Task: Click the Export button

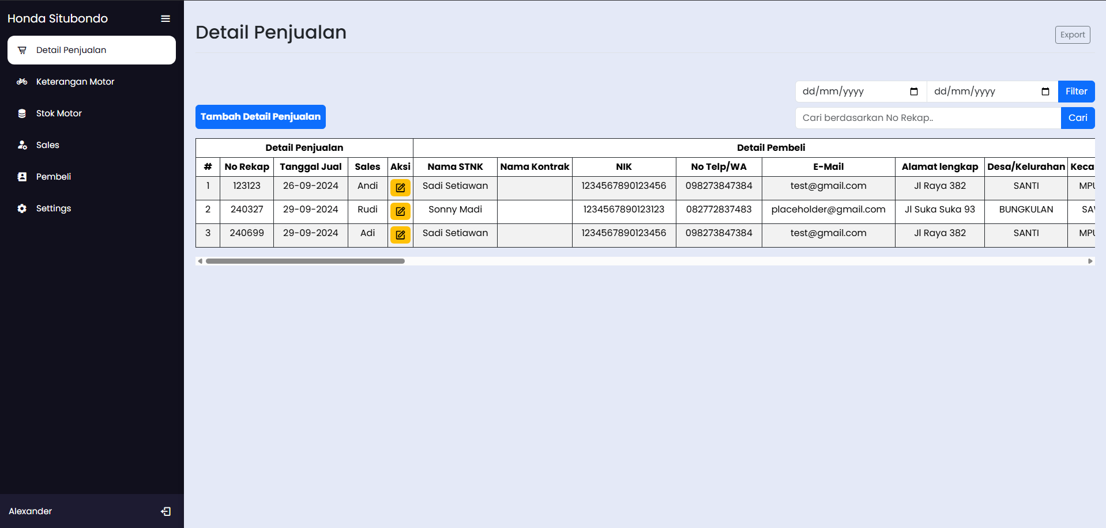Action: (x=1072, y=35)
